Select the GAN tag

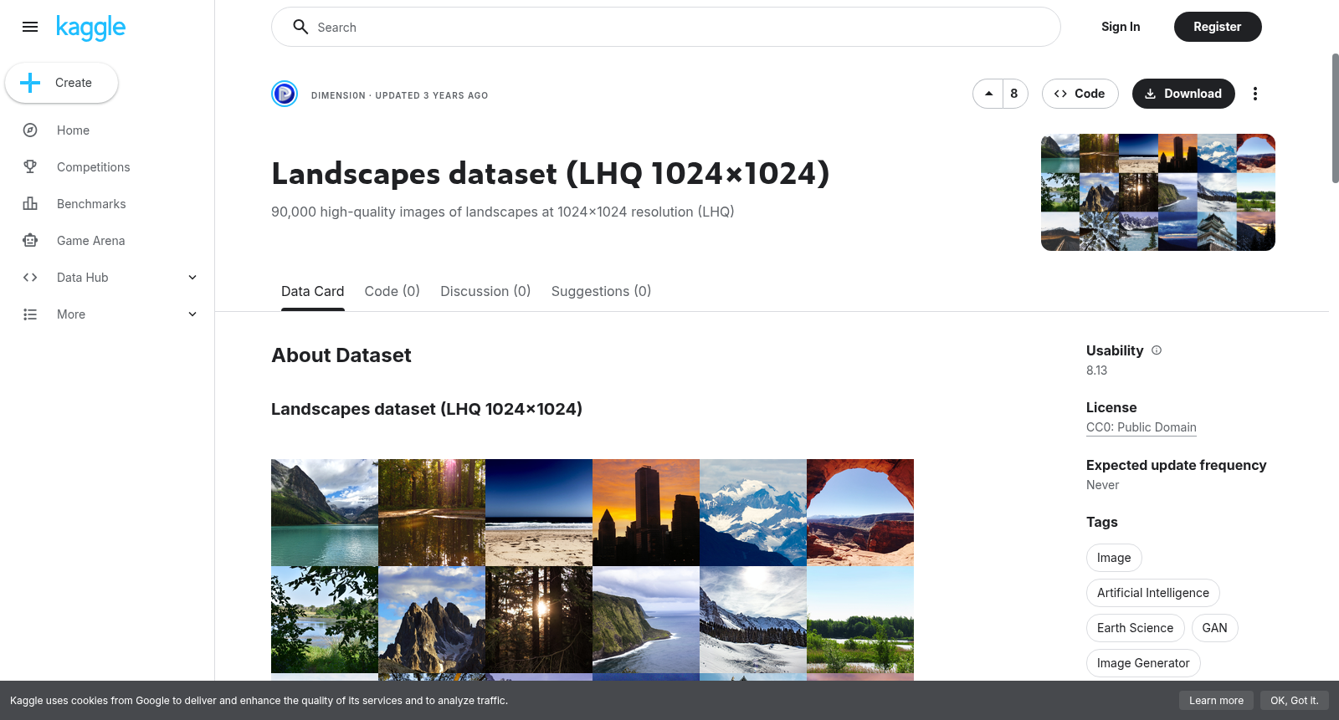pyautogui.click(x=1215, y=628)
